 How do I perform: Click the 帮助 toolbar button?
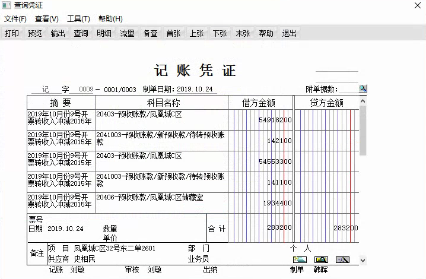[x=266, y=33]
